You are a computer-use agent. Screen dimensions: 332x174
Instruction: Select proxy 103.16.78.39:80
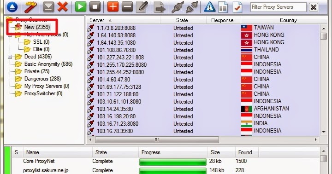pos(115,131)
